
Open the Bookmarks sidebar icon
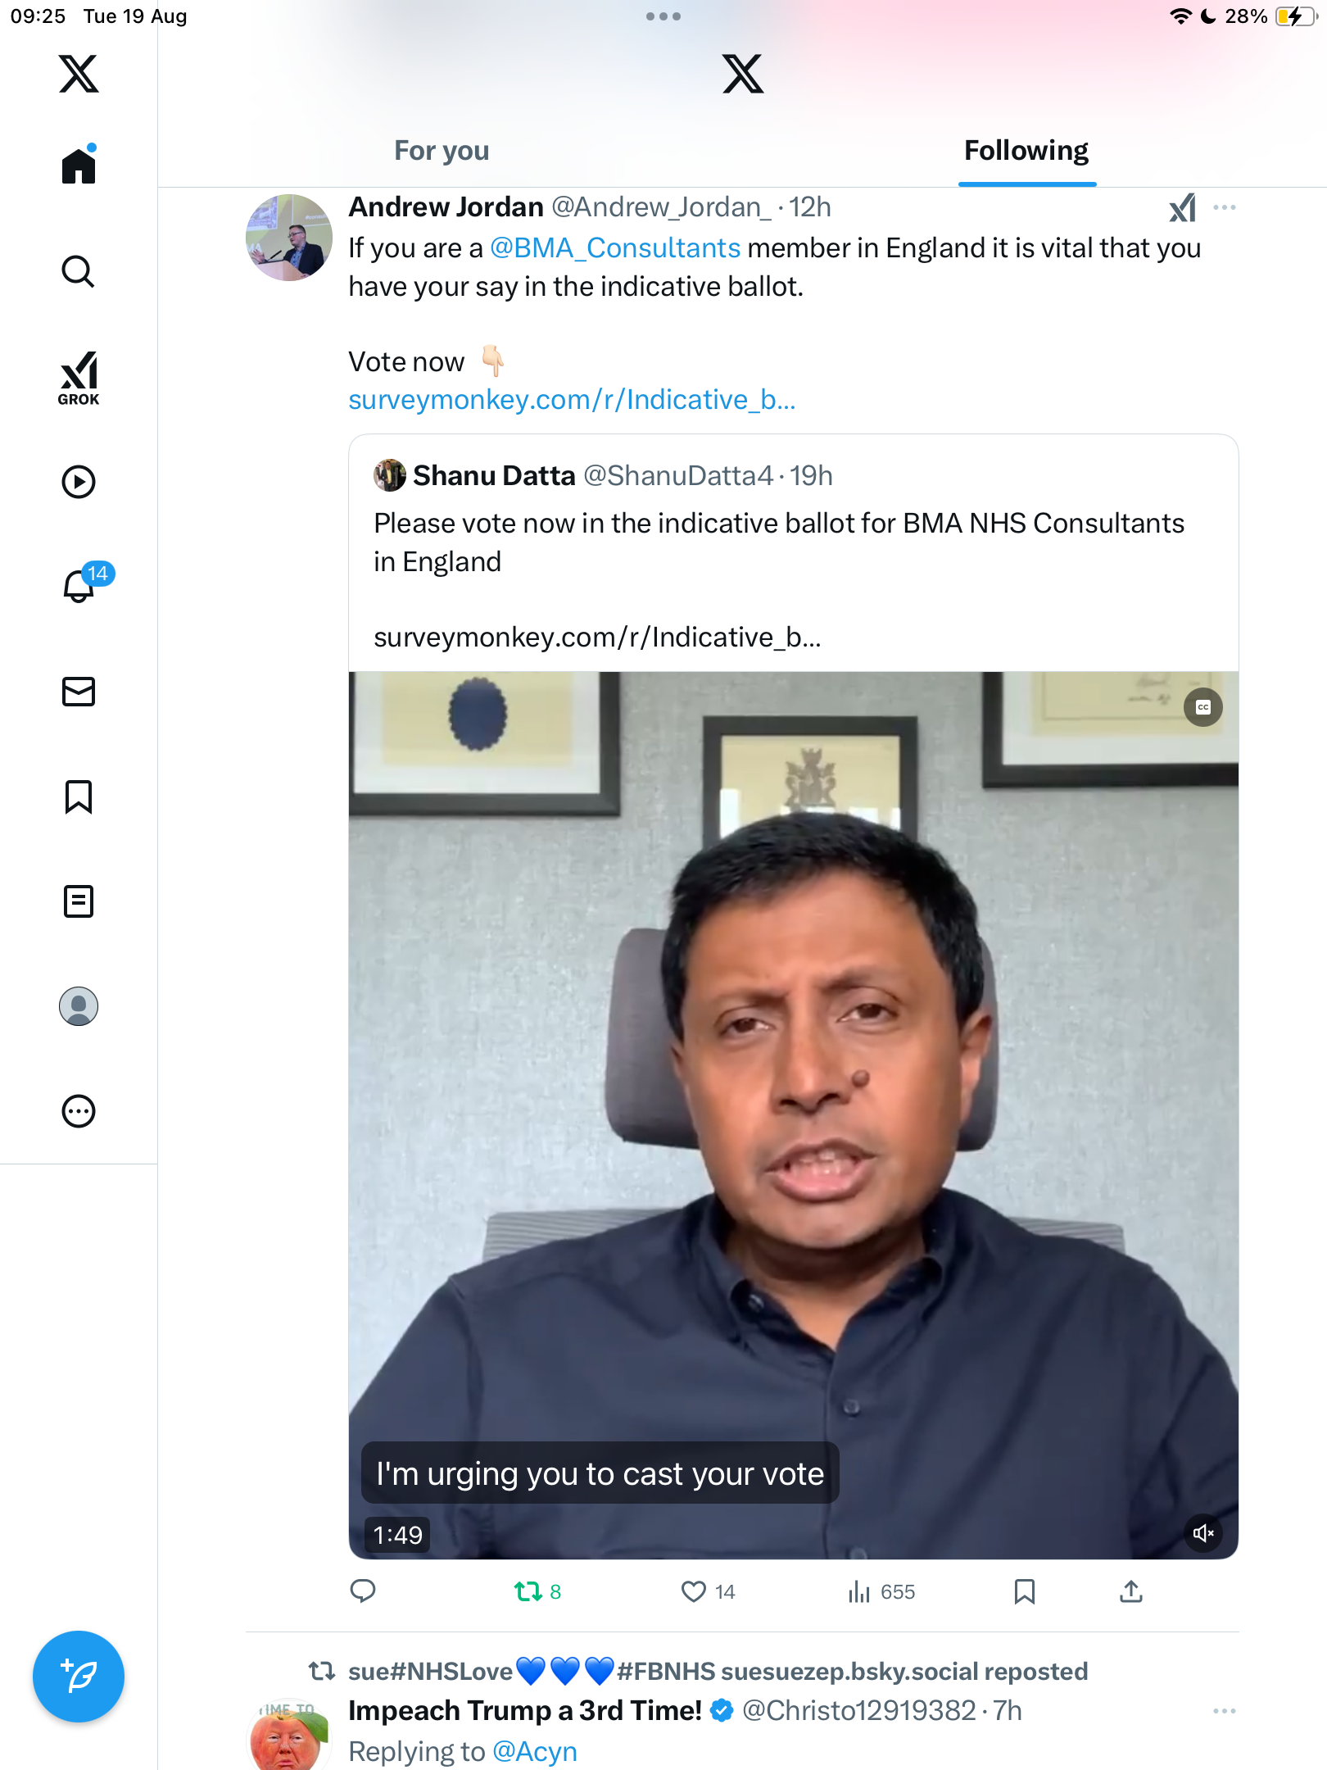(79, 796)
